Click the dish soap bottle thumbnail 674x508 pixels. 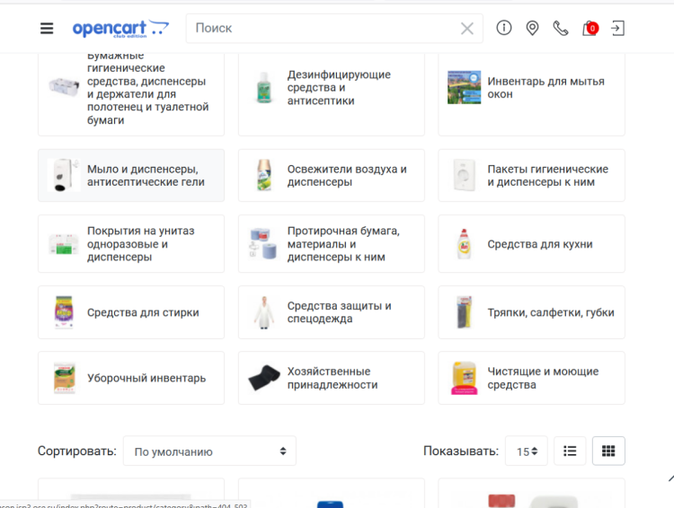tap(465, 244)
